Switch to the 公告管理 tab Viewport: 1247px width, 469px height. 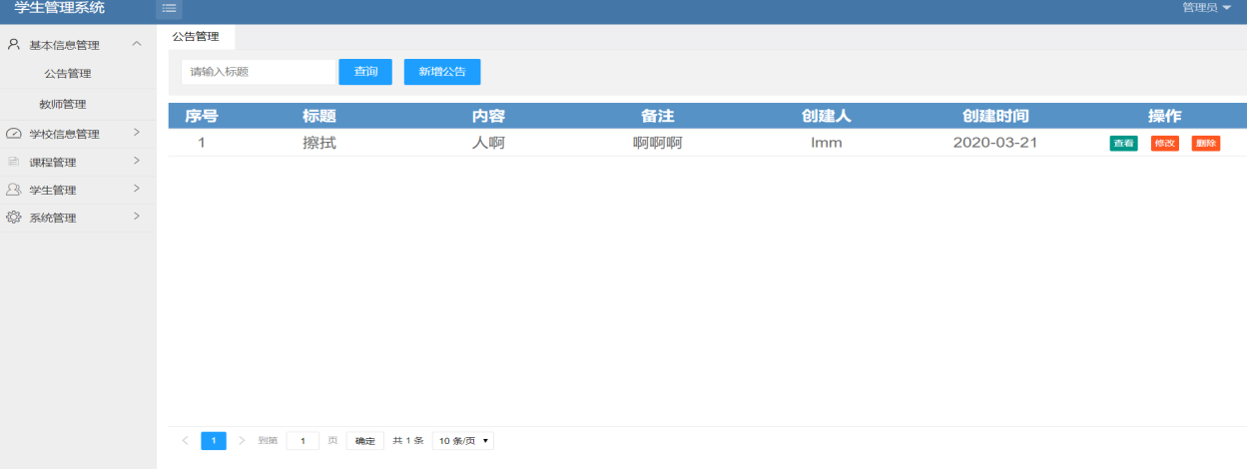coord(196,36)
